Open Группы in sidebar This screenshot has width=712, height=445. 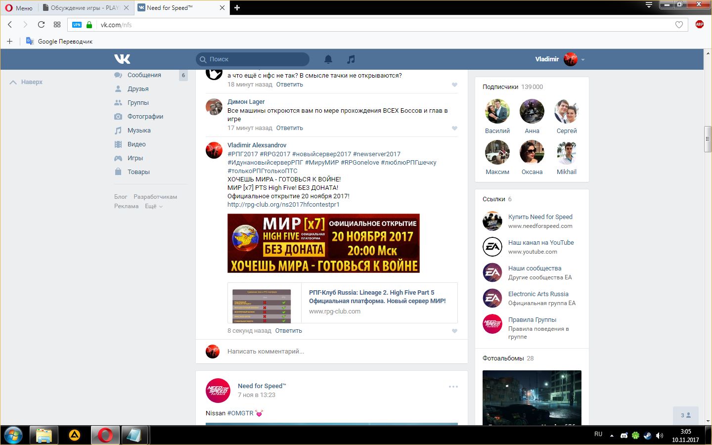click(x=138, y=103)
